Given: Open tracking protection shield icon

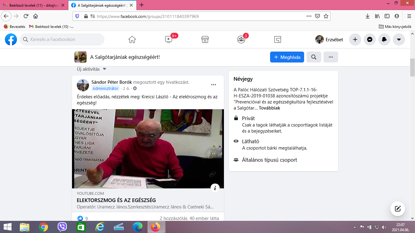Looking at the screenshot, I should coord(77,16).
